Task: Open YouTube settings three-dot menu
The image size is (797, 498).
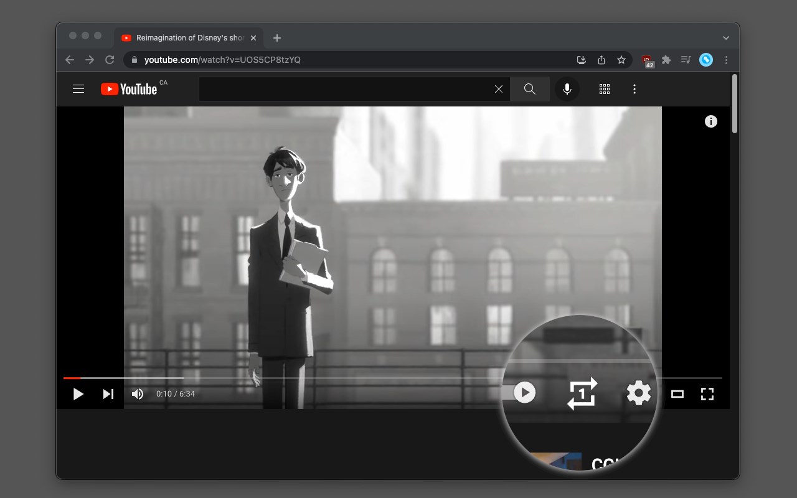Action: click(634, 89)
